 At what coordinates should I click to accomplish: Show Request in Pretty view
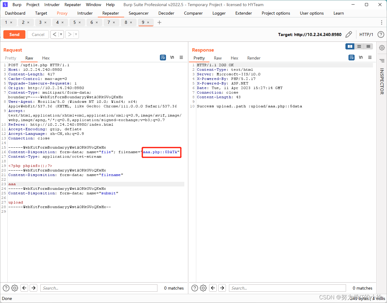click(11, 58)
